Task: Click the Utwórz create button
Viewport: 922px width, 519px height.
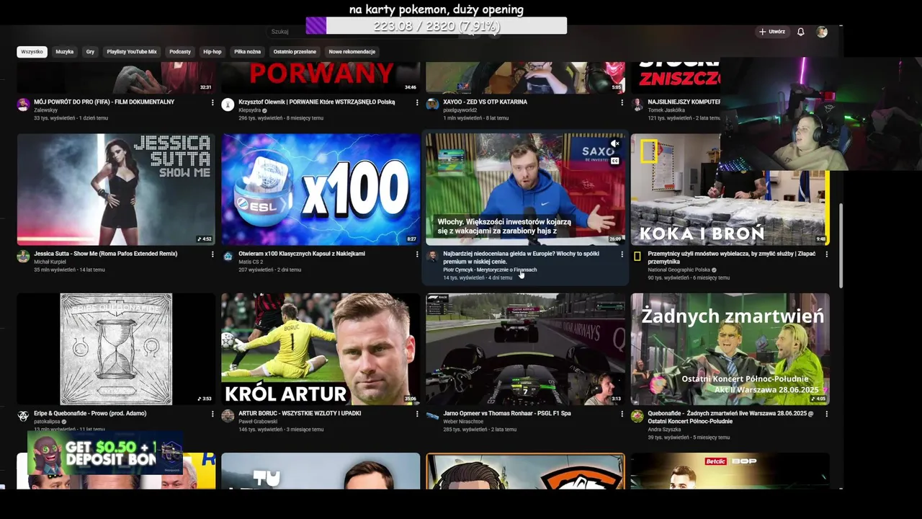Action: (772, 32)
